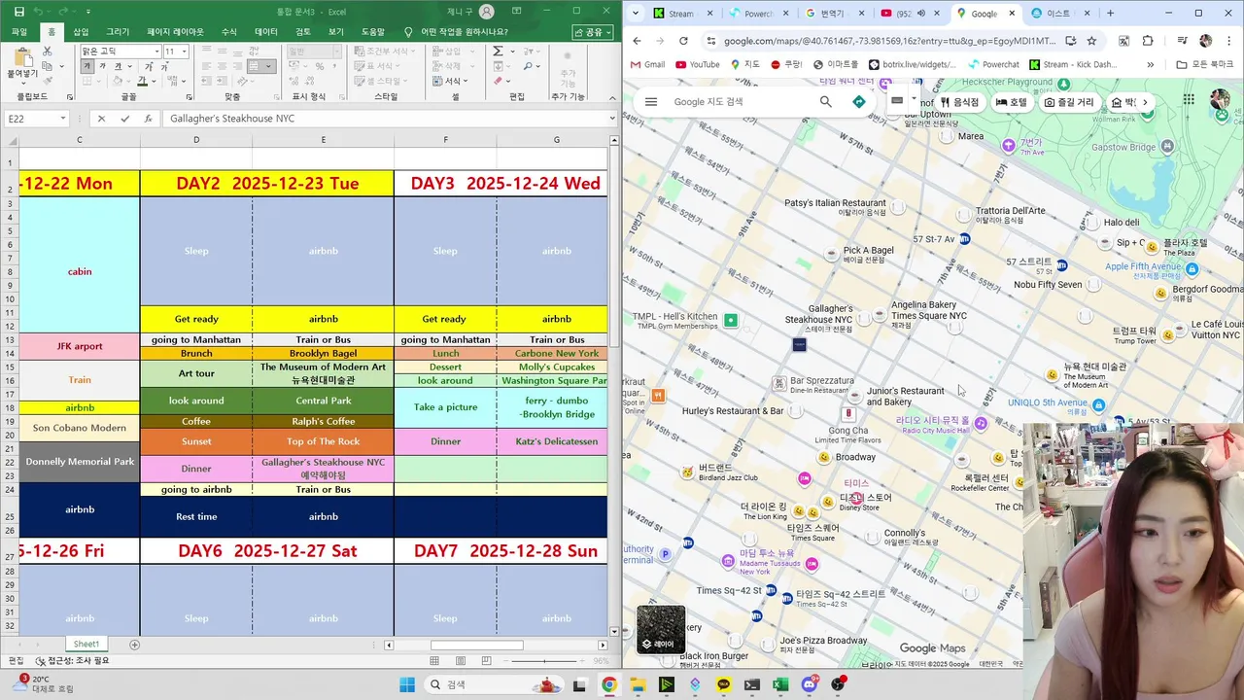Select the Sheet1 worksheet tab

[x=86, y=645]
